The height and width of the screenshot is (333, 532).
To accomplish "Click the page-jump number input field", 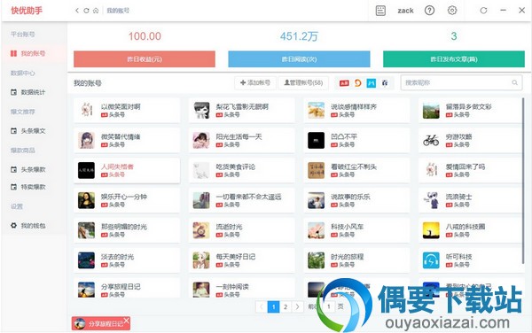I will pyautogui.click(x=328, y=307).
